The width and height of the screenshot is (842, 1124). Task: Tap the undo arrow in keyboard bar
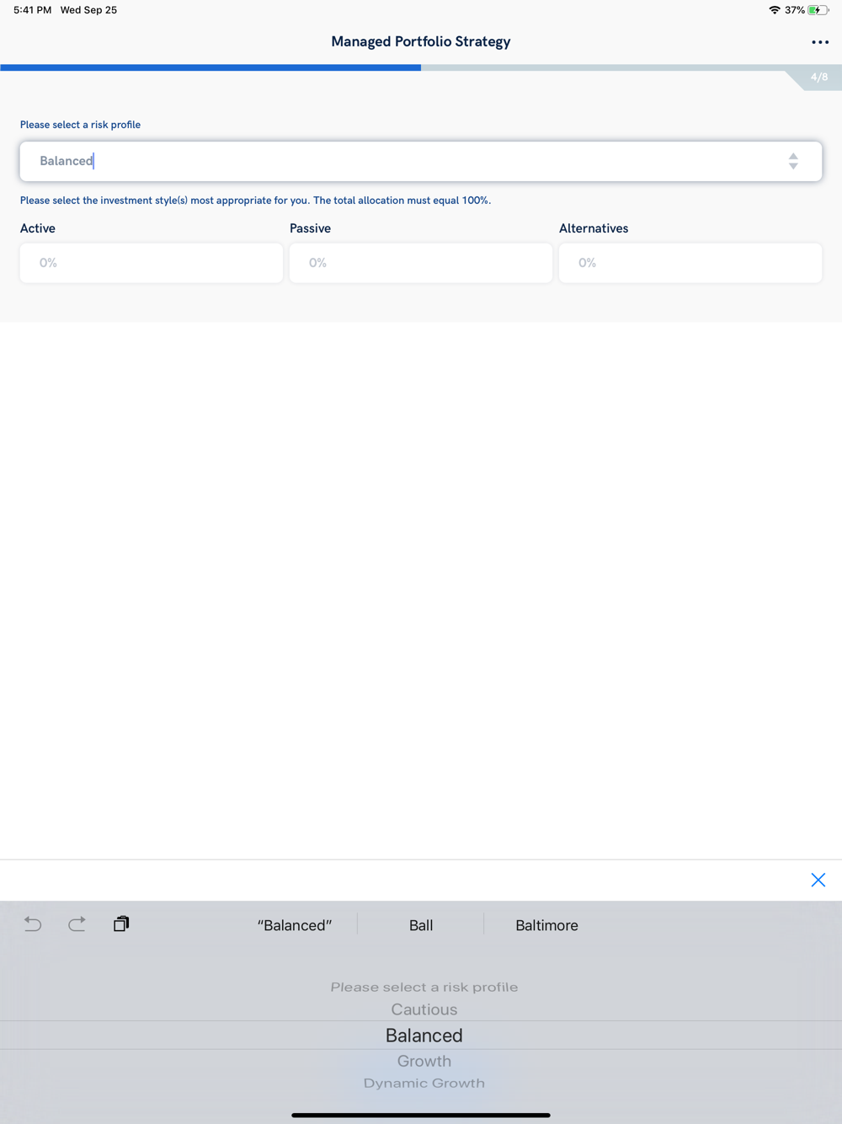tap(33, 924)
